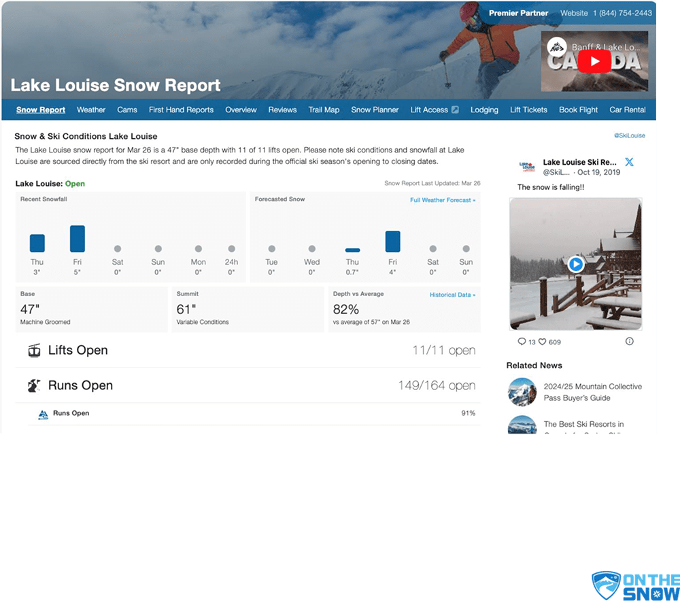The image size is (680, 601).
Task: Open the Lift Tickets tab
Action: (528, 110)
